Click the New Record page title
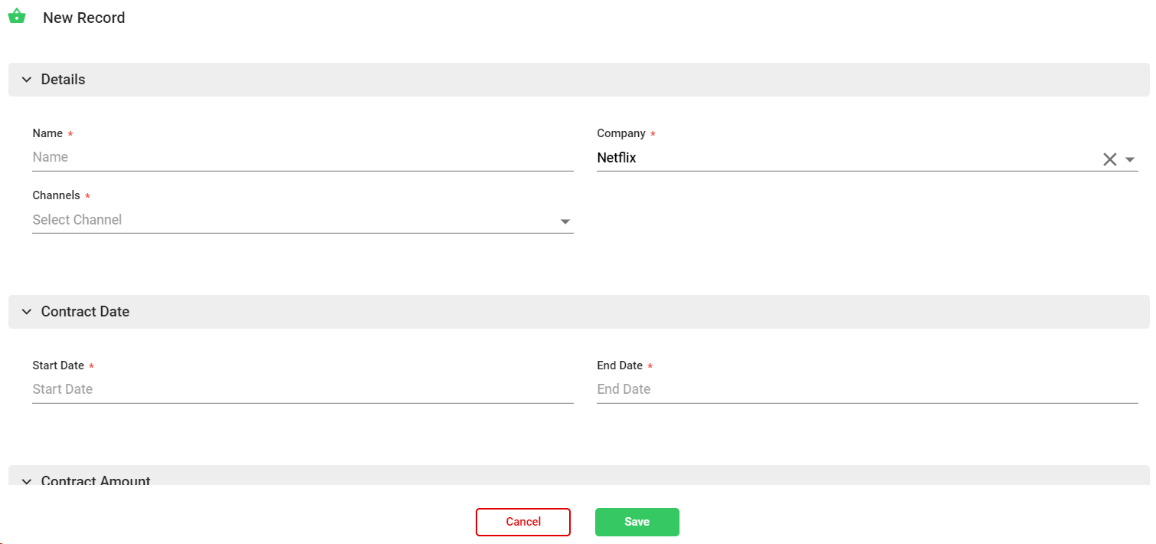 84,18
